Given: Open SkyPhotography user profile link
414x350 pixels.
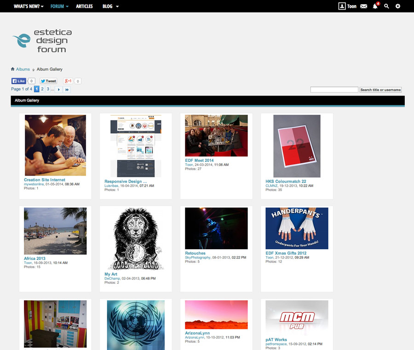Looking at the screenshot, I should (198, 258).
